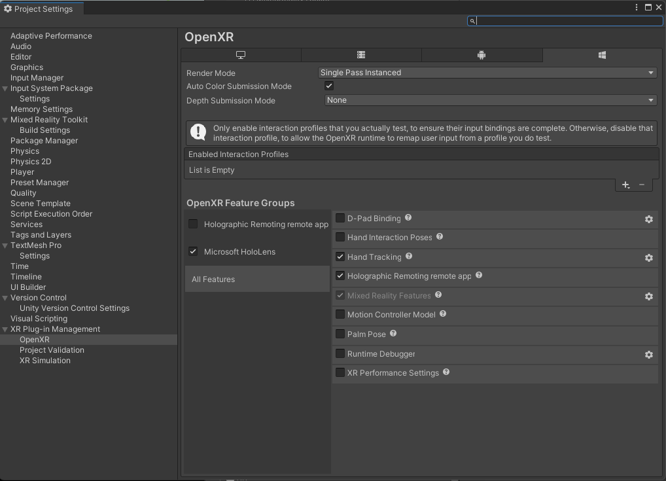Open Project Validation settings page
Screen dimensions: 666x481
click(x=52, y=350)
